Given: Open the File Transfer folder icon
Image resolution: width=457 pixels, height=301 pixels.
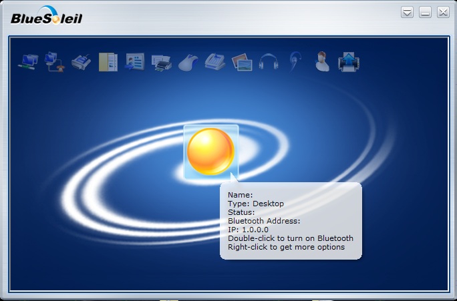Looking at the screenshot, I should (x=108, y=61).
